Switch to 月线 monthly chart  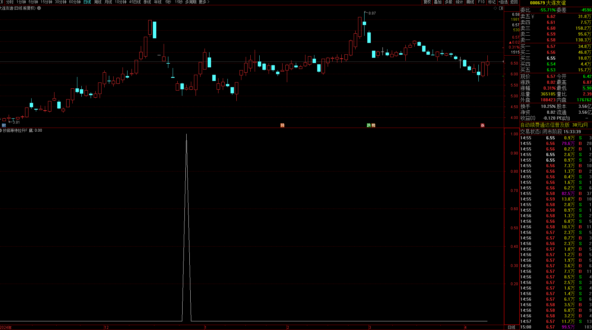tap(108, 2)
